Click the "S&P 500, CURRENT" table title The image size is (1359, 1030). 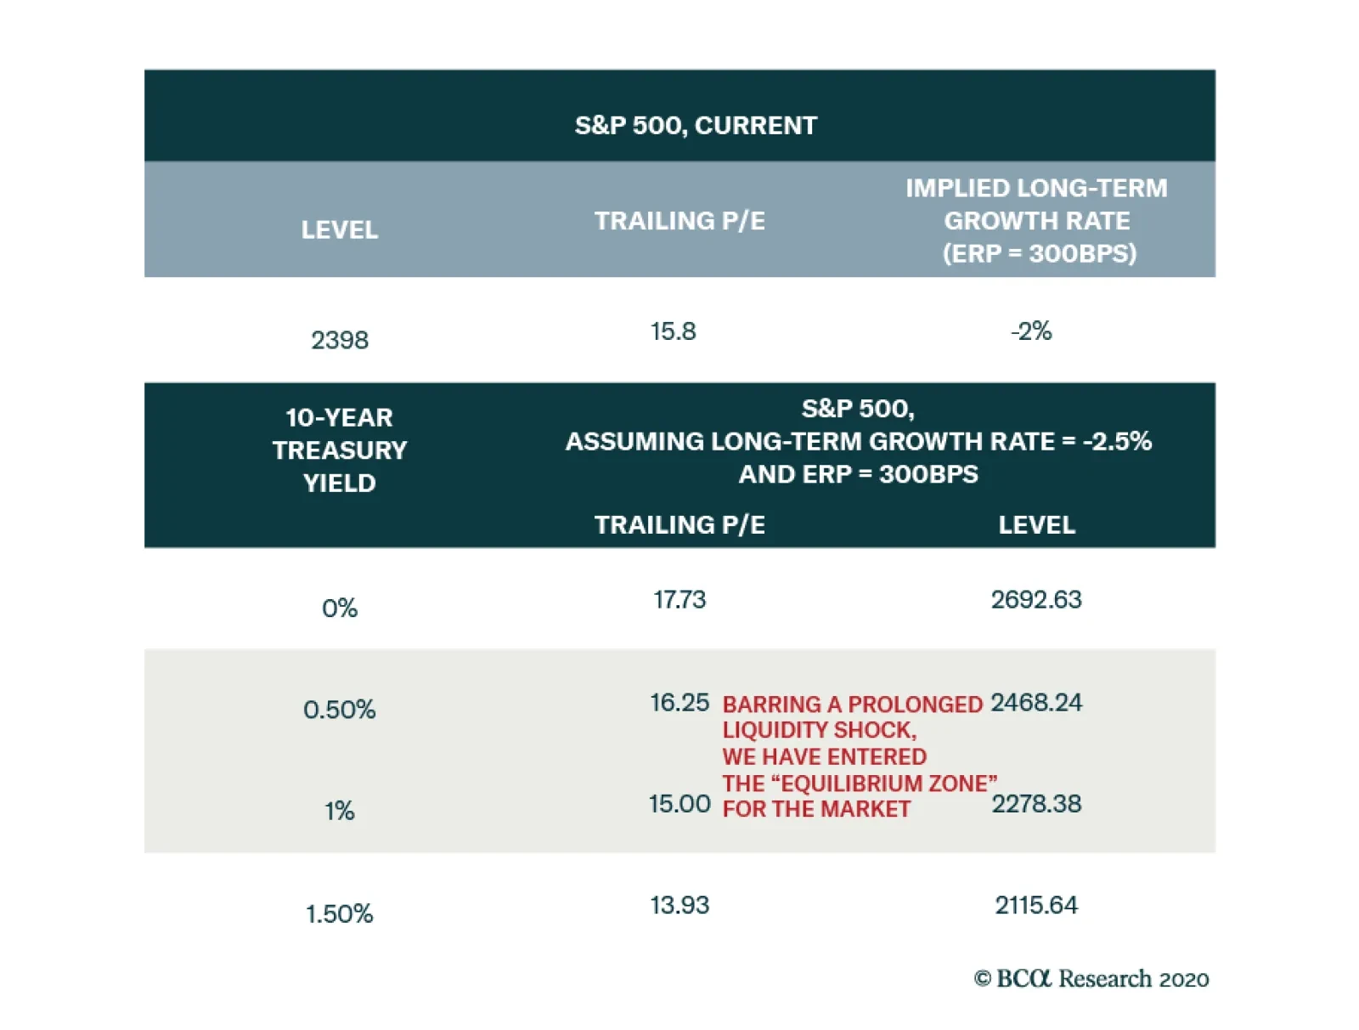click(x=696, y=126)
